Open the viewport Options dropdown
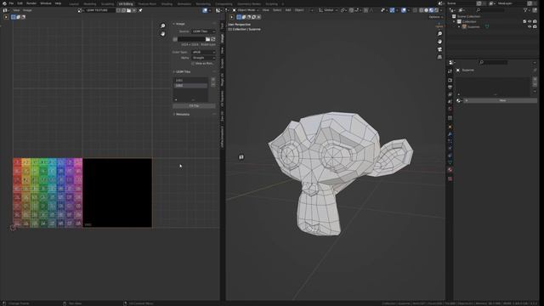This screenshot has width=544, height=306. point(436,17)
